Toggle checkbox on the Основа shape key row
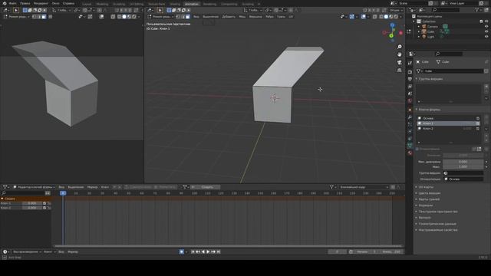 (478, 118)
